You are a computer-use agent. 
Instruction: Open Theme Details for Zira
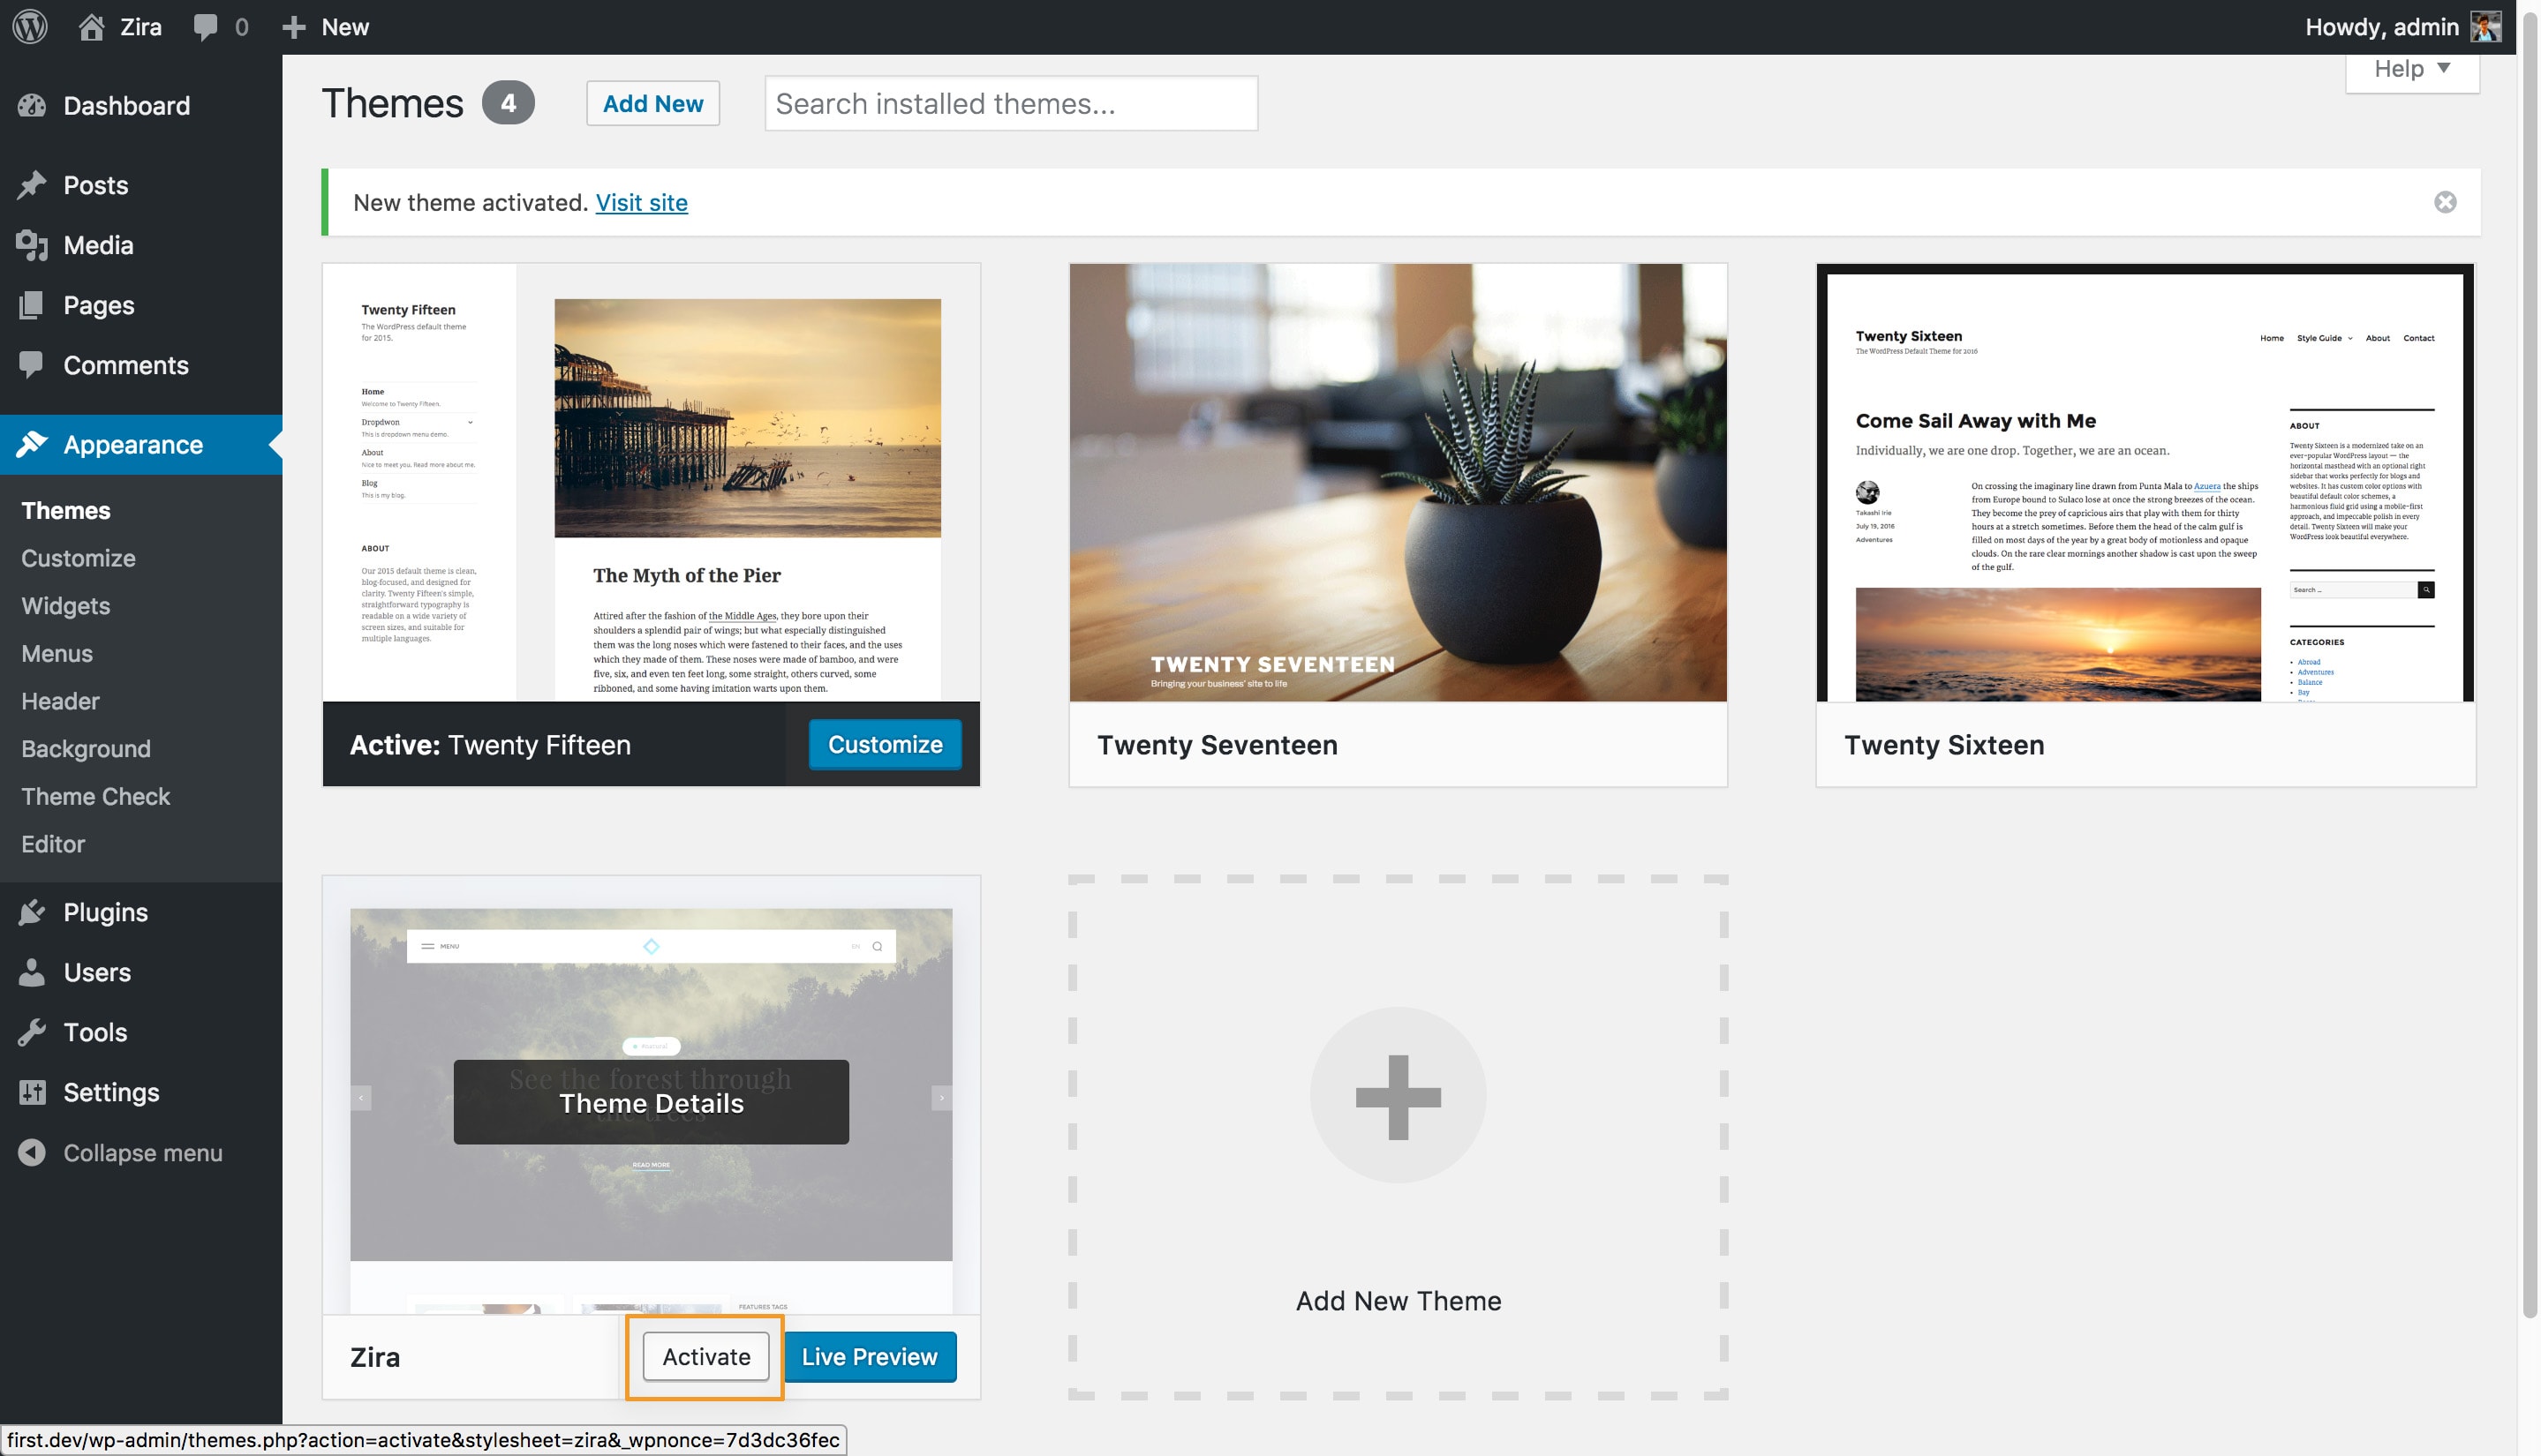(652, 1103)
